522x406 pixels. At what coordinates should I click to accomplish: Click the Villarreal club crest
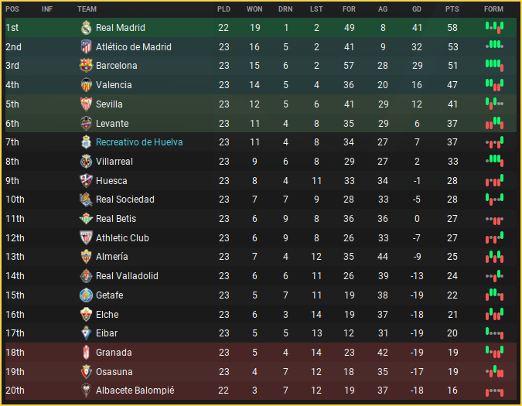[x=86, y=162]
